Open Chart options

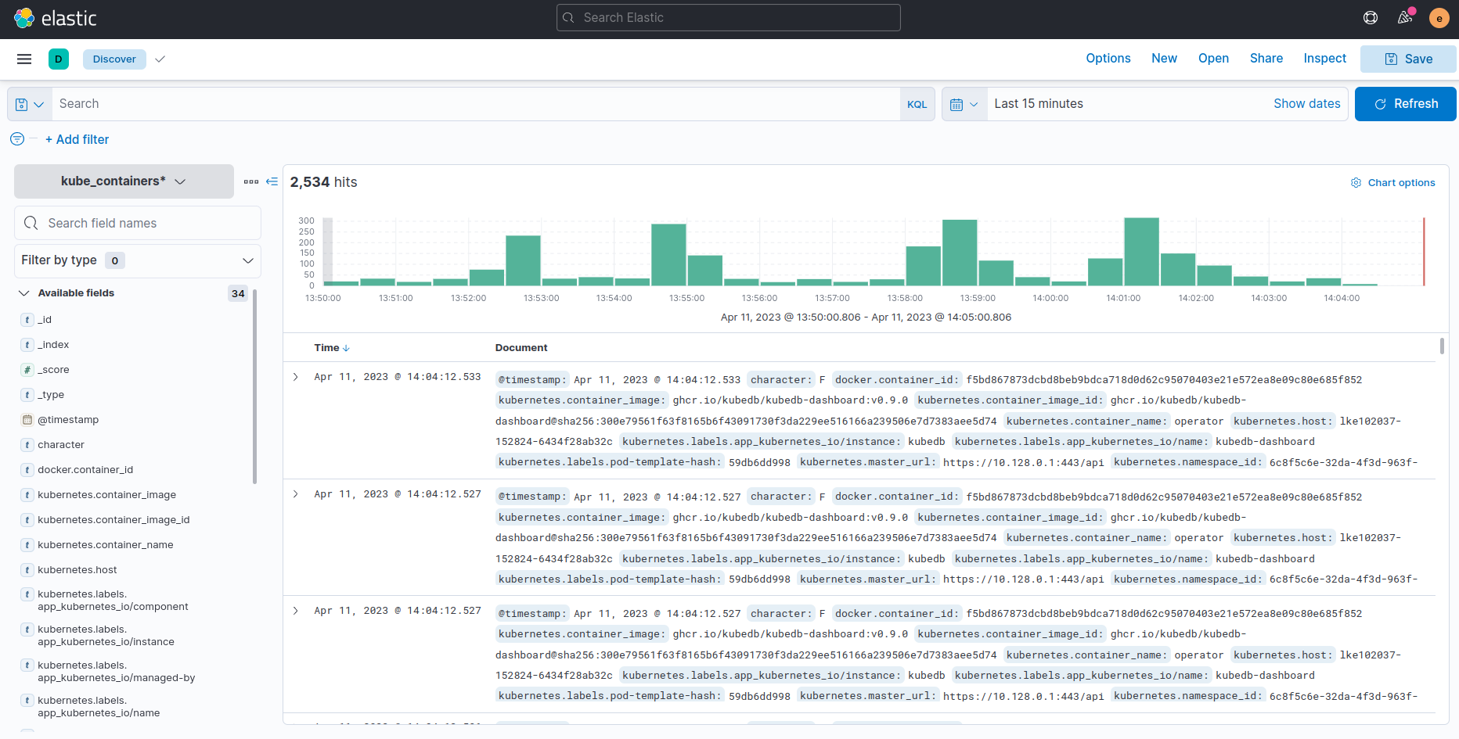[x=1393, y=182]
